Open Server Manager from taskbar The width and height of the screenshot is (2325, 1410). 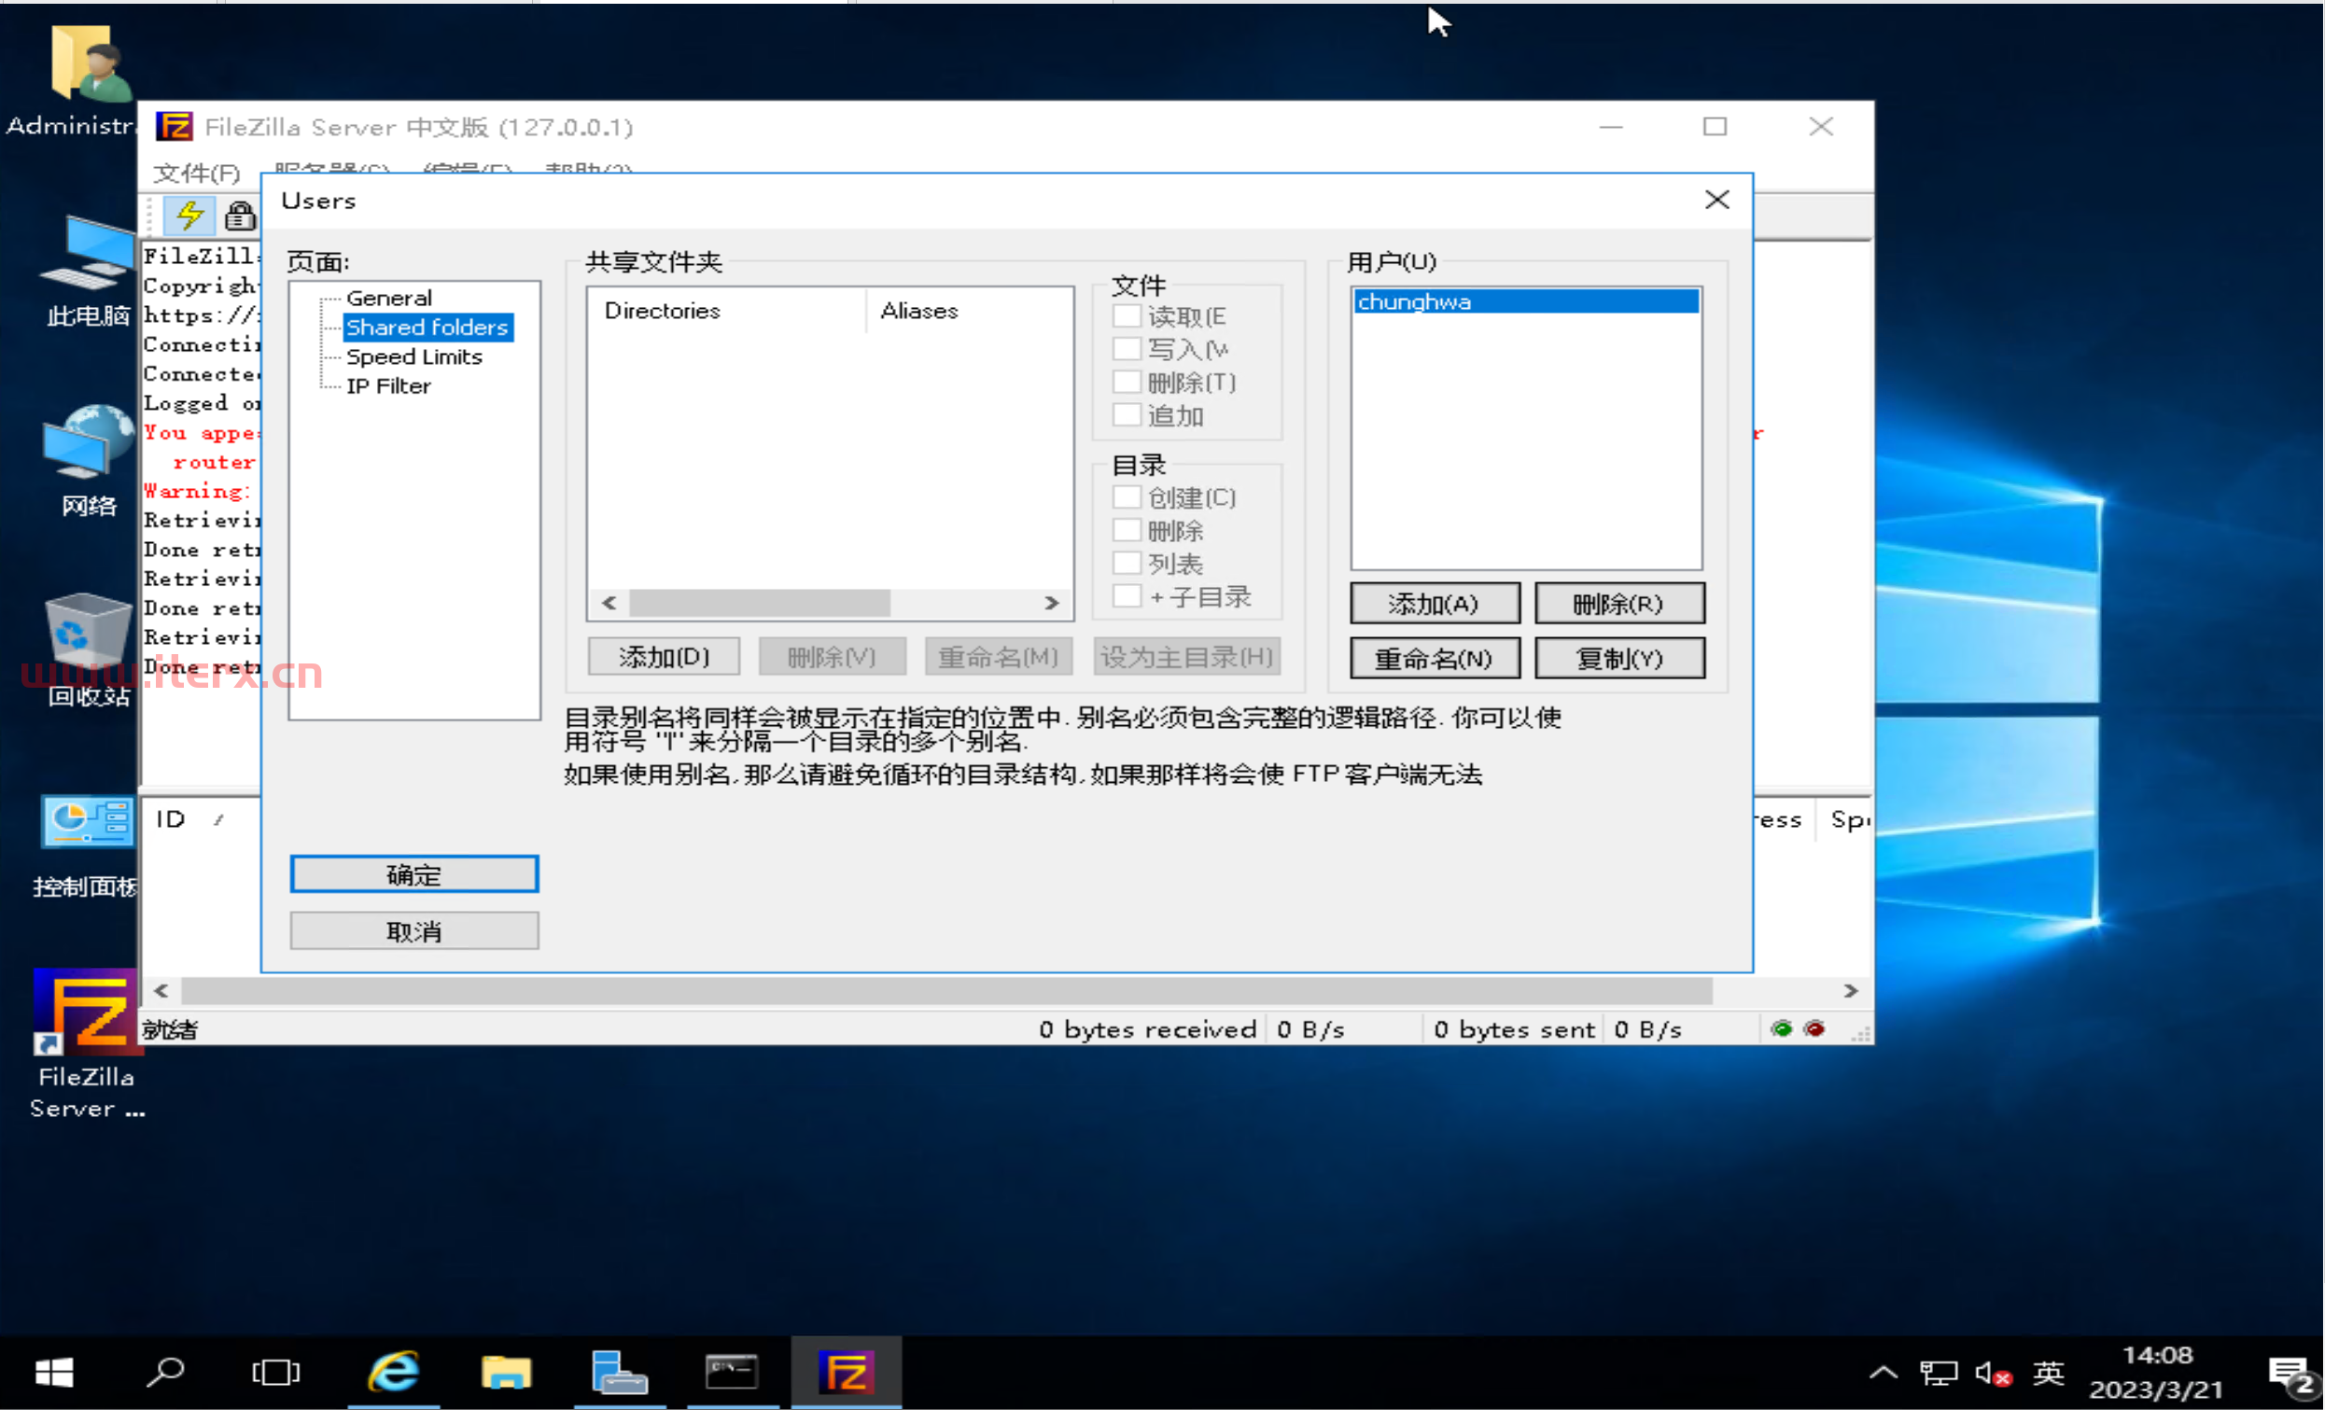pos(619,1373)
